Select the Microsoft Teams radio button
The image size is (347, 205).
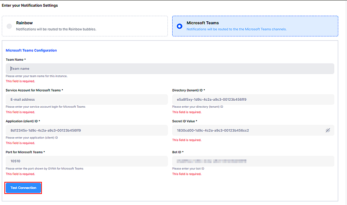(180, 26)
